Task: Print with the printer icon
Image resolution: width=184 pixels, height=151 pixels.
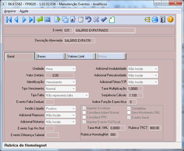Action: [x=155, y=20]
